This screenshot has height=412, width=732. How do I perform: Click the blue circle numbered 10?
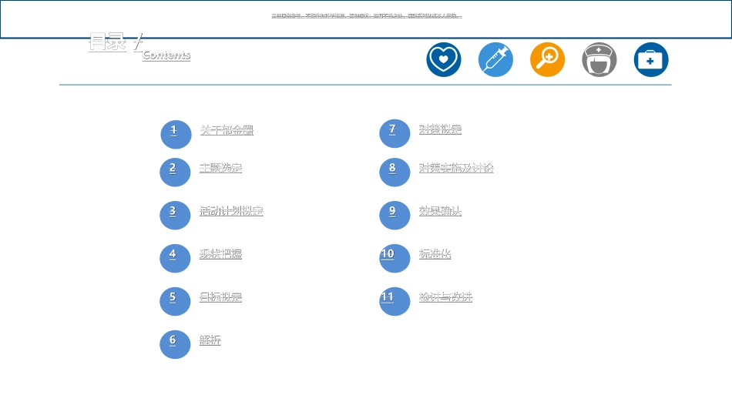pyautogui.click(x=395, y=258)
